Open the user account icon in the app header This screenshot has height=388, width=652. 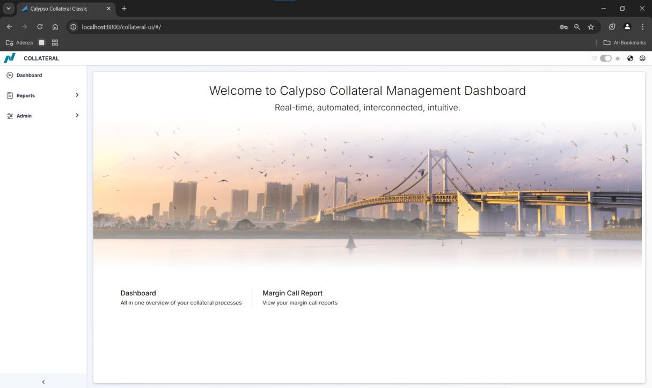tap(642, 58)
